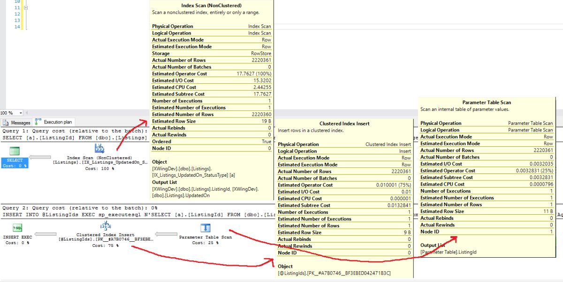563x282 pixels.
Task: Click the 'Estimated Row Size 19 B' row
Action: point(212,121)
